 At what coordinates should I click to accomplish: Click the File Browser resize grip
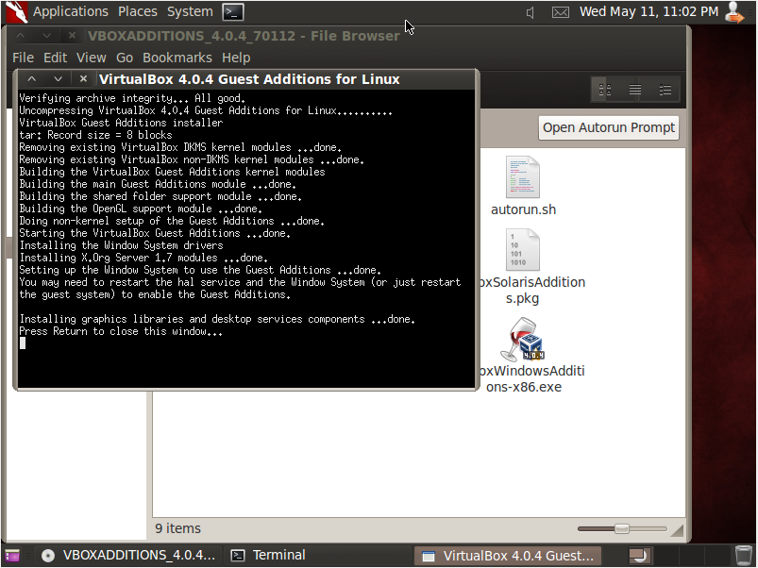coord(678,530)
